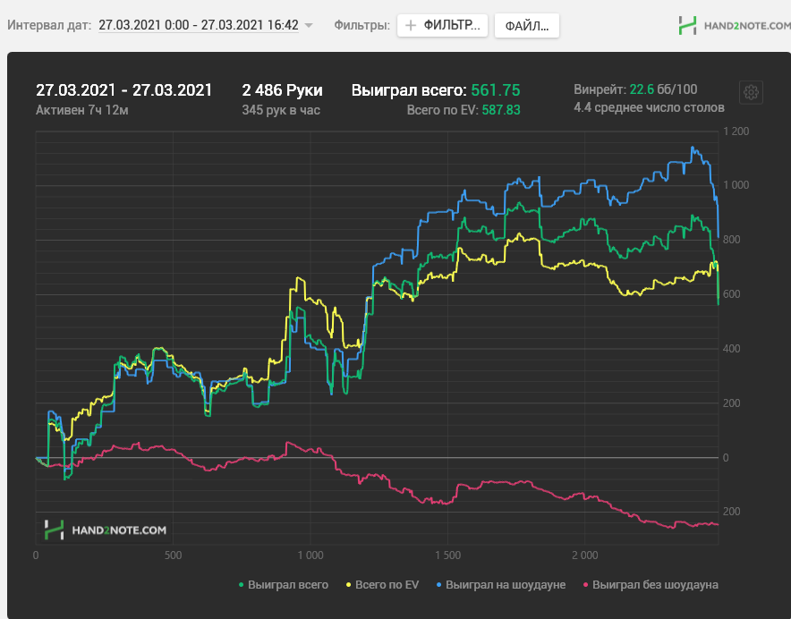Click the 2 486 Руки hands count
The image size is (791, 619).
(282, 90)
